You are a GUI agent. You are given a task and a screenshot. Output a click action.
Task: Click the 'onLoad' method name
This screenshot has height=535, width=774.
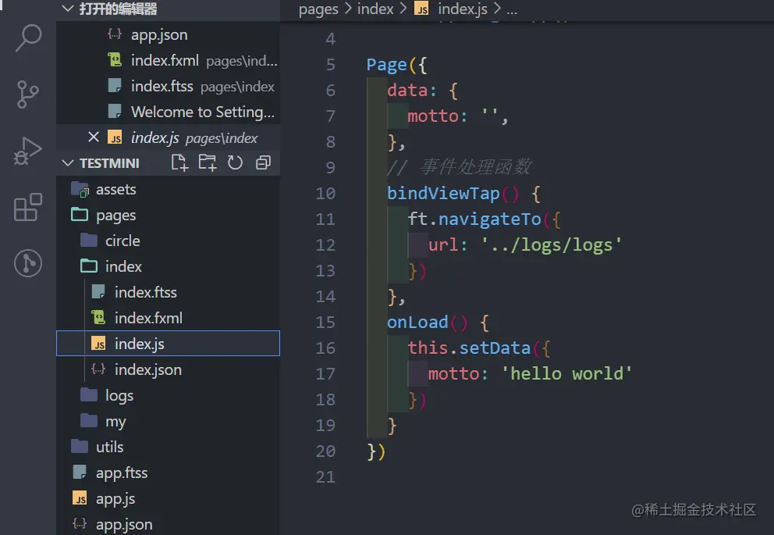click(417, 322)
